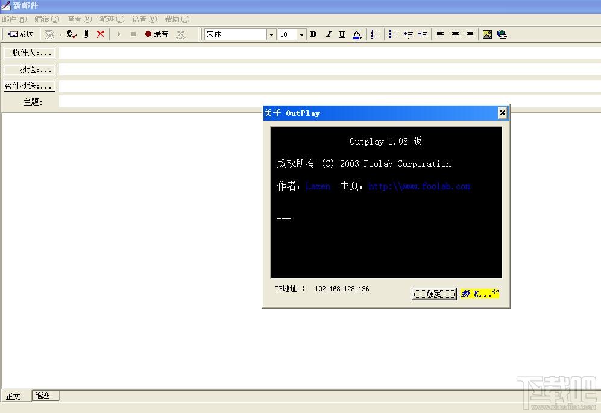Switch to the 正文 body tab

tap(13, 396)
